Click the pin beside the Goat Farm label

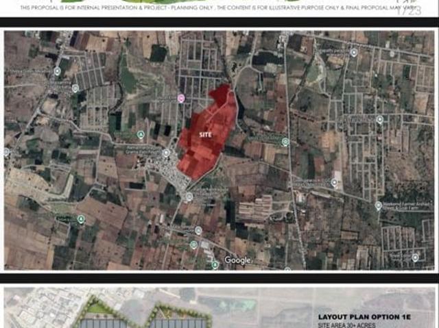click(378, 206)
